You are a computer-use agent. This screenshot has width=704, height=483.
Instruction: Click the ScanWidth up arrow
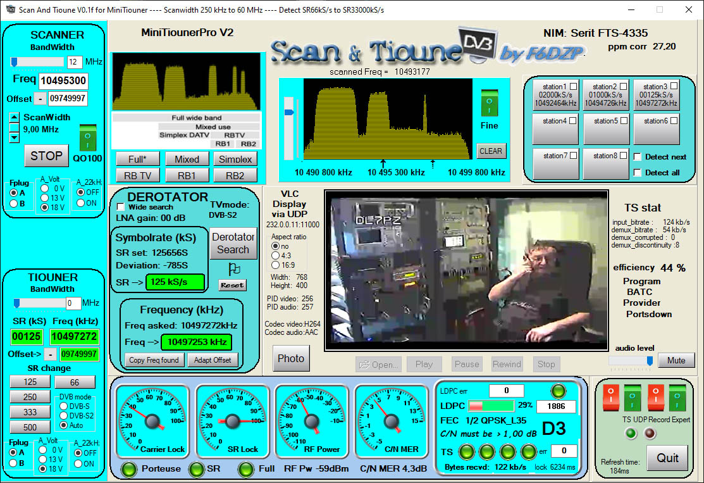tap(15, 117)
